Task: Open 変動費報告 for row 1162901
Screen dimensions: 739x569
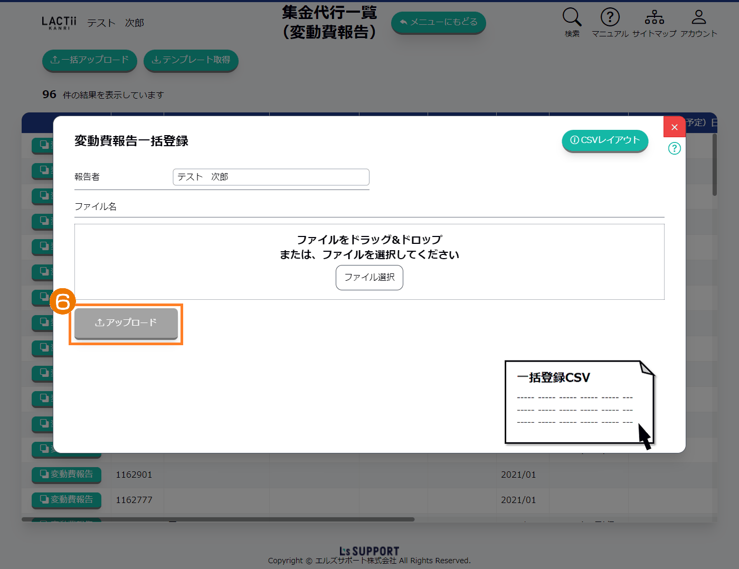Action: pos(67,474)
